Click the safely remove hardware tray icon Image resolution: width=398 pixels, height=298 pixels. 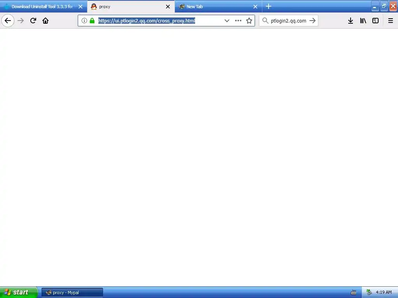click(369, 293)
